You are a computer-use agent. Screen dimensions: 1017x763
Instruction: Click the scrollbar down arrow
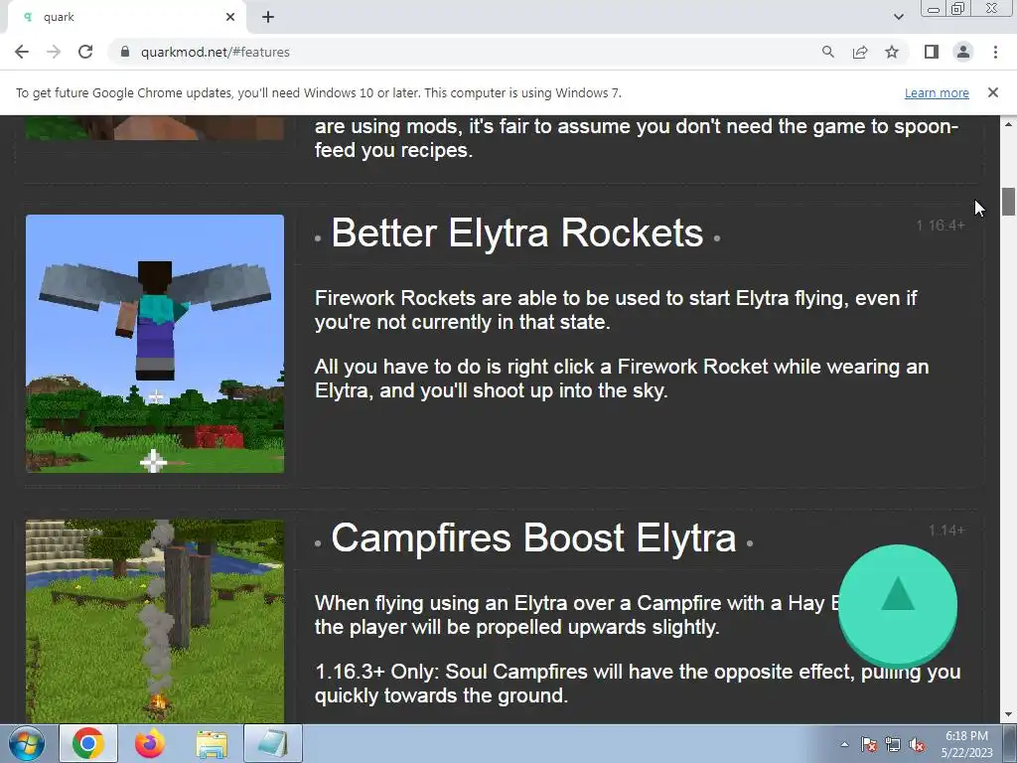tap(1008, 715)
